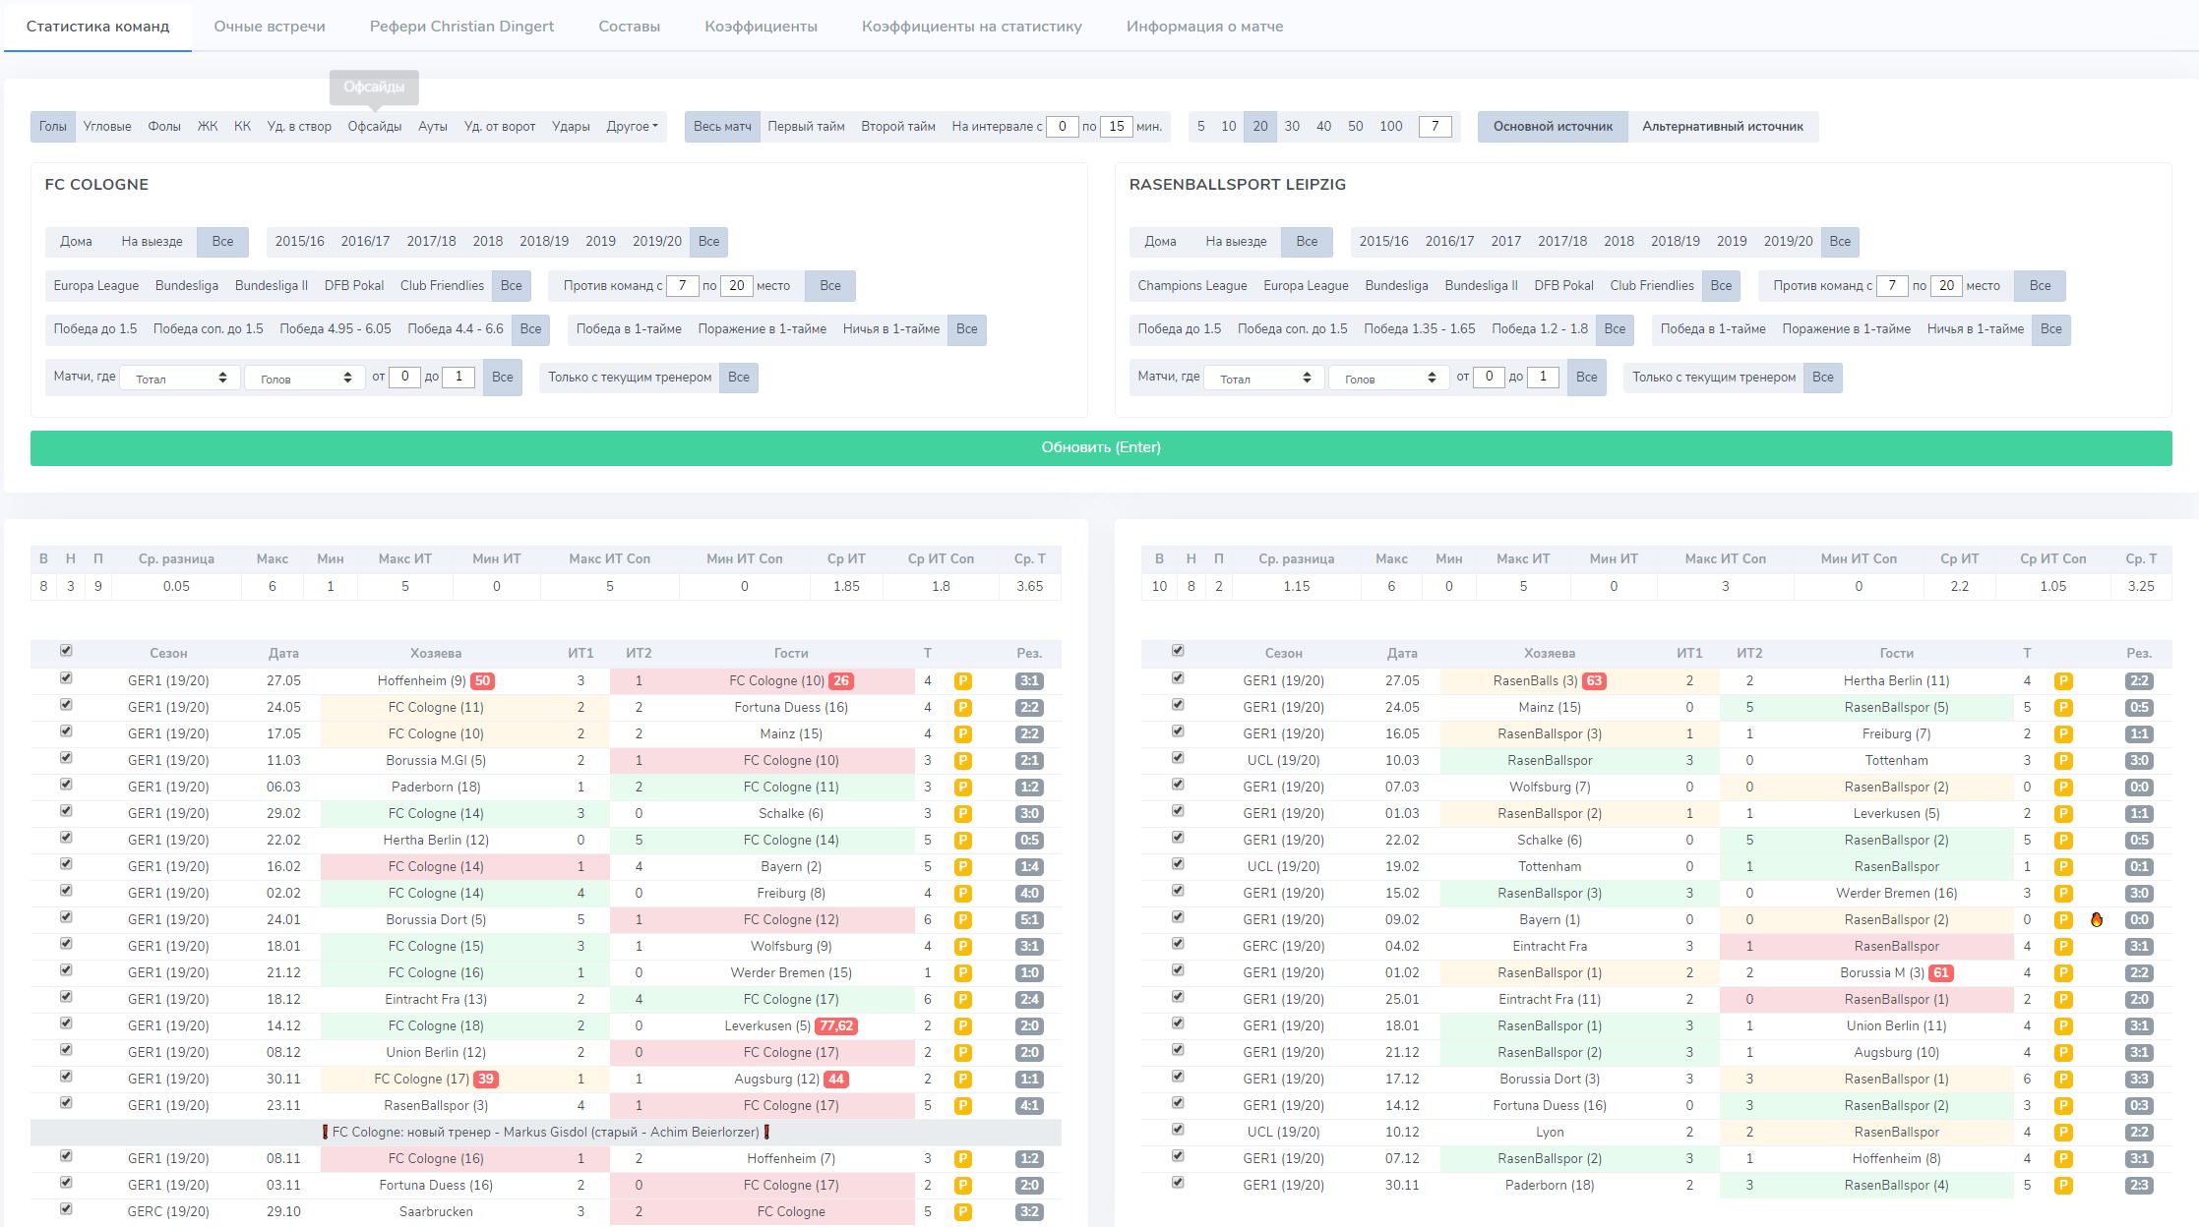Click P icon in Schalke 22.02 Leipzig row
Image resolution: width=2199 pixels, height=1227 pixels.
tap(2063, 840)
